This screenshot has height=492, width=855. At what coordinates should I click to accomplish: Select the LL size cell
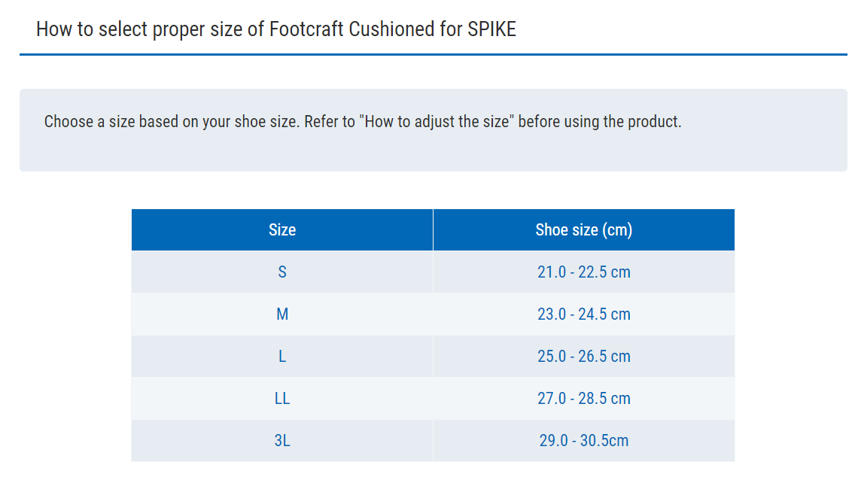coord(282,399)
